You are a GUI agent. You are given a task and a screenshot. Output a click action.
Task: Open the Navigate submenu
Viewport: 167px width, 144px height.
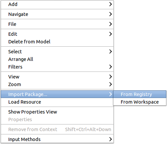tap(57, 14)
